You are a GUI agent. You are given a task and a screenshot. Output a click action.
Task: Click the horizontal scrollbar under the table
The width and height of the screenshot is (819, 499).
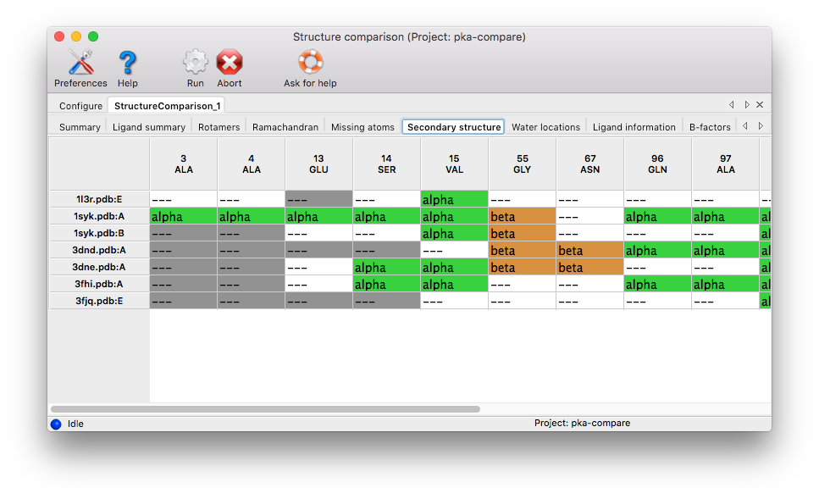[x=265, y=409]
